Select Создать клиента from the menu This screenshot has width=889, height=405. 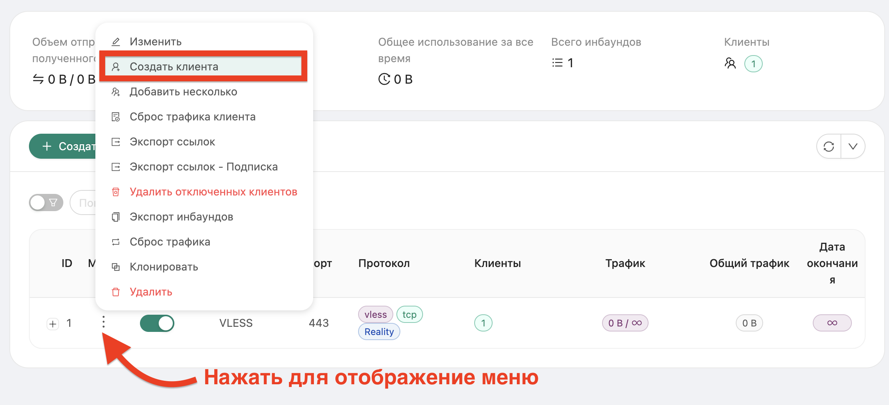[174, 66]
